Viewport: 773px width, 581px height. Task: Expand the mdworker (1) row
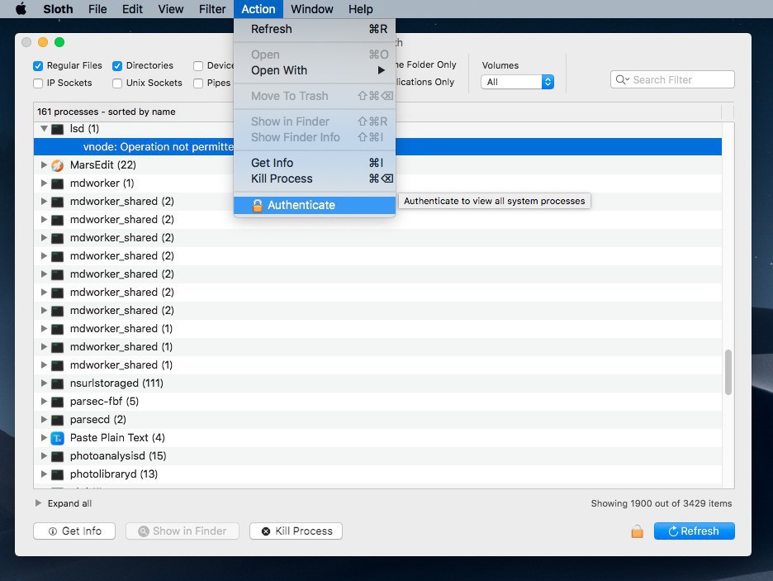[x=44, y=183]
